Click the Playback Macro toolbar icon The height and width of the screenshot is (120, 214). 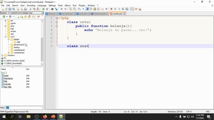coord(119,9)
